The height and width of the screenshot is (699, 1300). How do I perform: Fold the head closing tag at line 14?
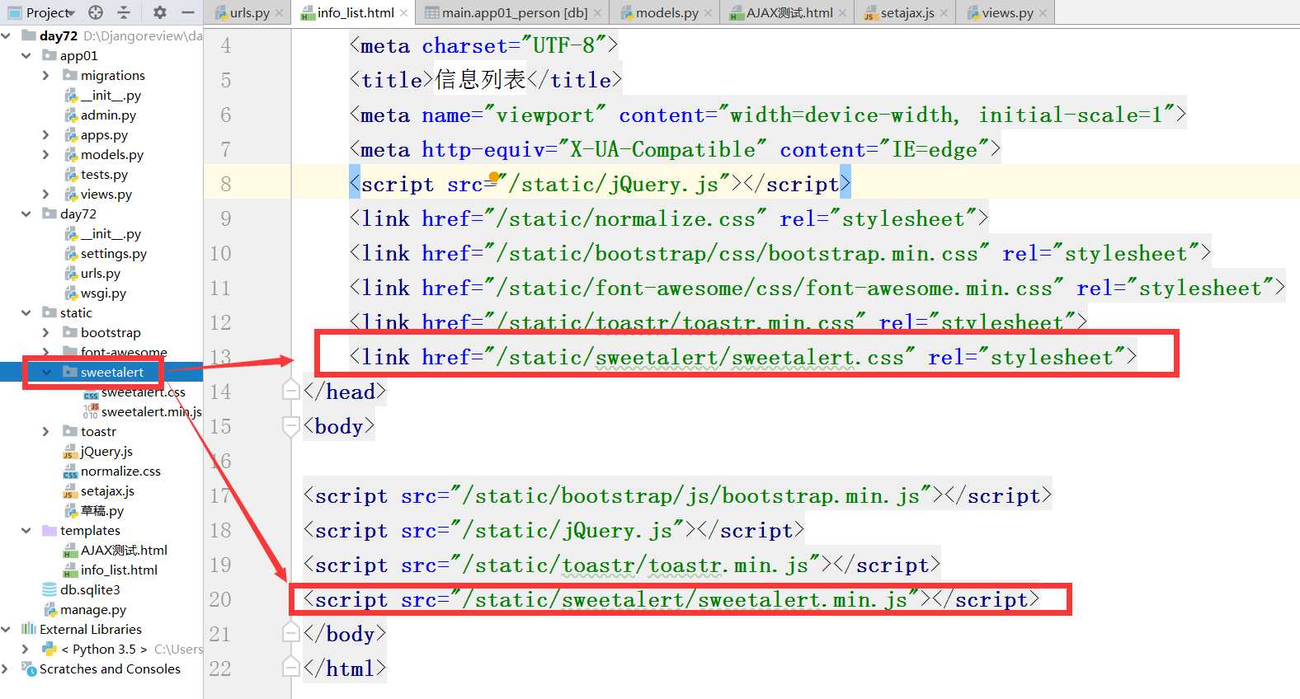pos(290,391)
